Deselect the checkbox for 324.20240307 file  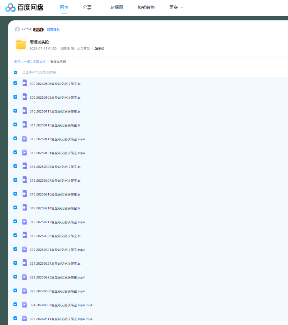pyautogui.click(x=15, y=304)
